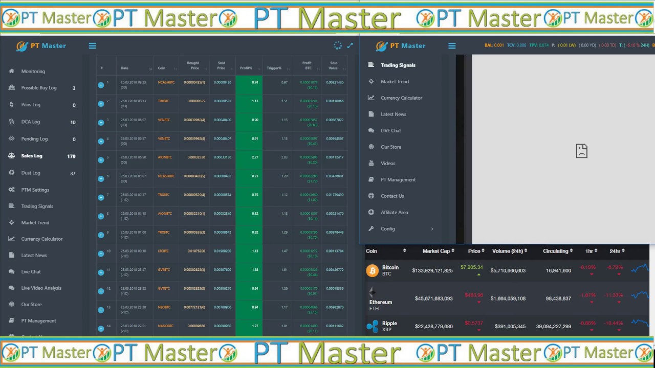Click the right panel PT Master logo
655x368 pixels.
pos(401,46)
